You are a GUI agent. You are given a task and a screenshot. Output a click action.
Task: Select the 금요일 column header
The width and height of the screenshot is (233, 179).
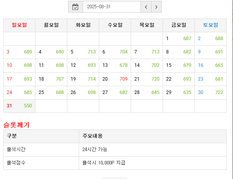tap(179, 25)
